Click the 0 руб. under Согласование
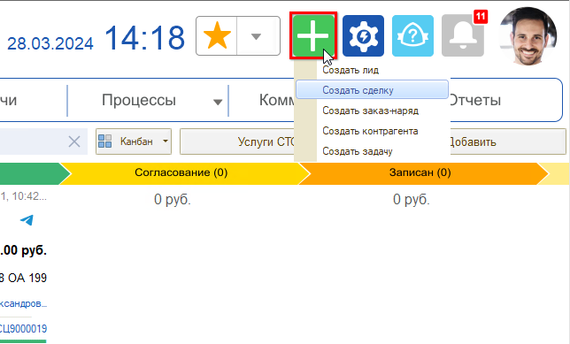Viewport: 570px width, 344px height. pyautogui.click(x=173, y=200)
